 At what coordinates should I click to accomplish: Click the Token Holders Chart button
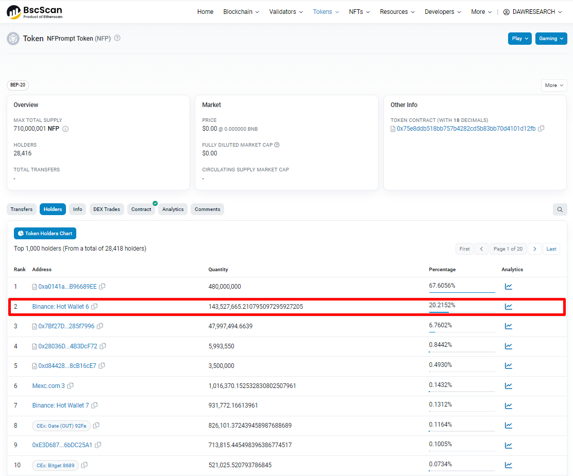(45, 233)
